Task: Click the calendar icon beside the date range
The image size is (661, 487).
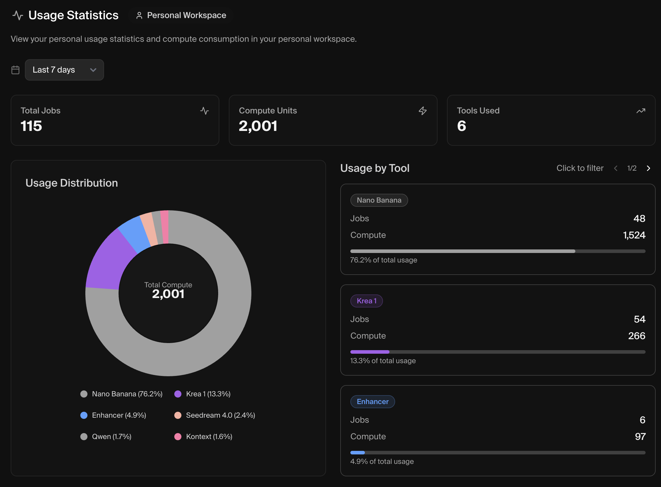Action: pos(15,70)
